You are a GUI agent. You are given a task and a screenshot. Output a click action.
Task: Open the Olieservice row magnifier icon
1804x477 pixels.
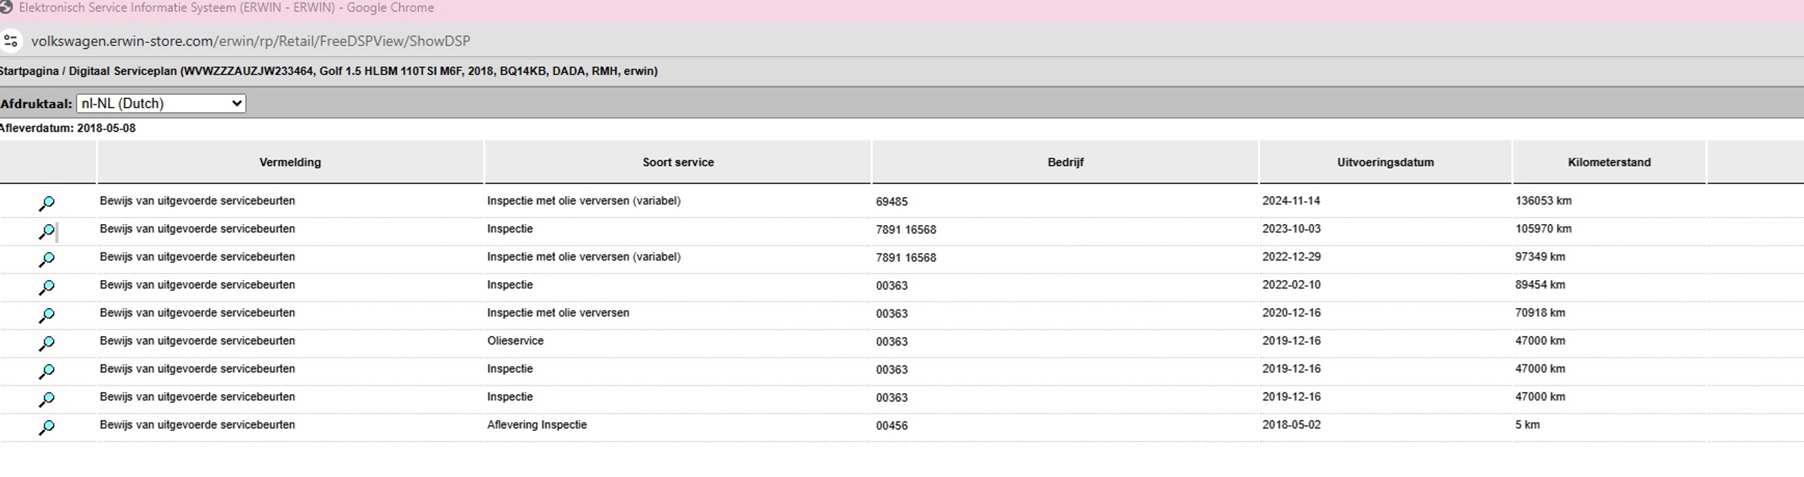46,343
